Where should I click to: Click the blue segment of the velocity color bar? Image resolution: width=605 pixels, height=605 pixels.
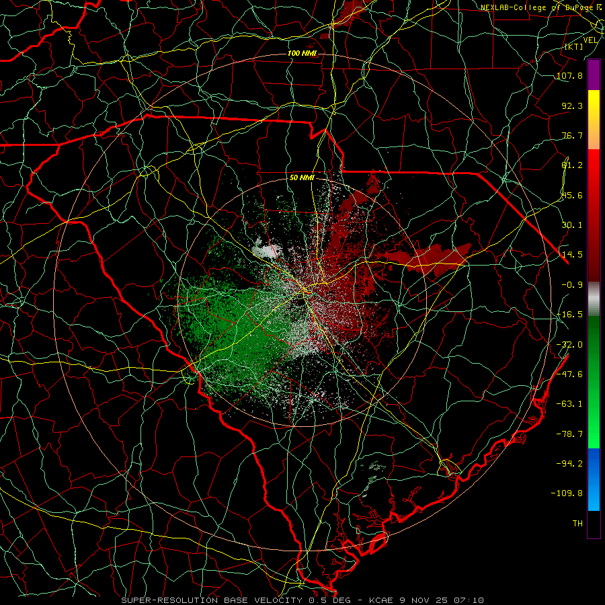pos(594,479)
